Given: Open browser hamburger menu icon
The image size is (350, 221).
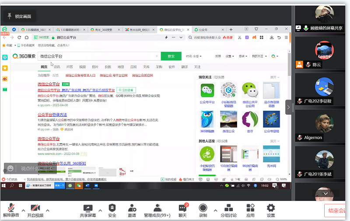Looking at the screenshot, I should [286, 37].
